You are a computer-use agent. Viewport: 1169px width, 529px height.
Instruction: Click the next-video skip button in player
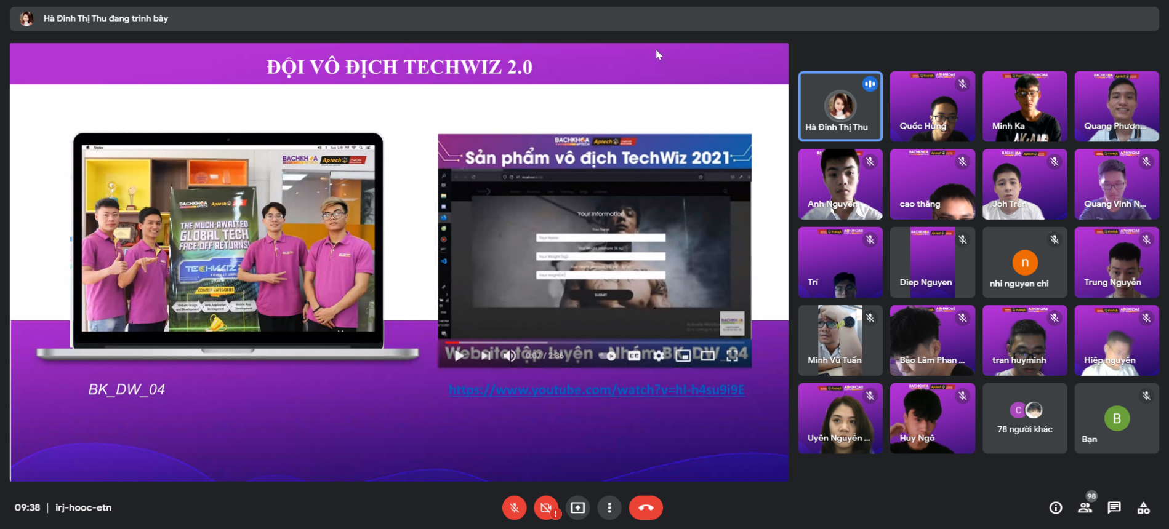[485, 356]
